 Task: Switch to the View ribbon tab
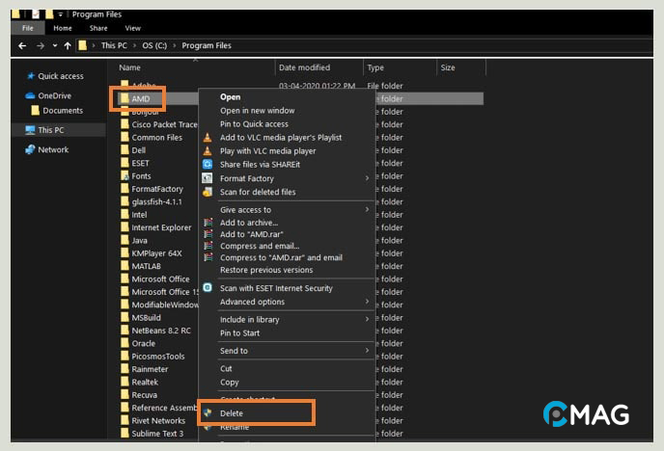pos(132,28)
